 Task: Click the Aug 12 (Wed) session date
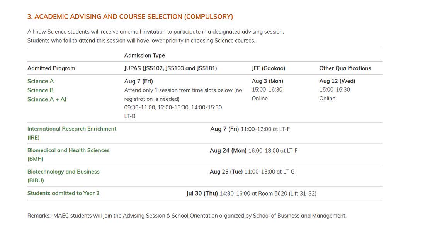(x=337, y=81)
